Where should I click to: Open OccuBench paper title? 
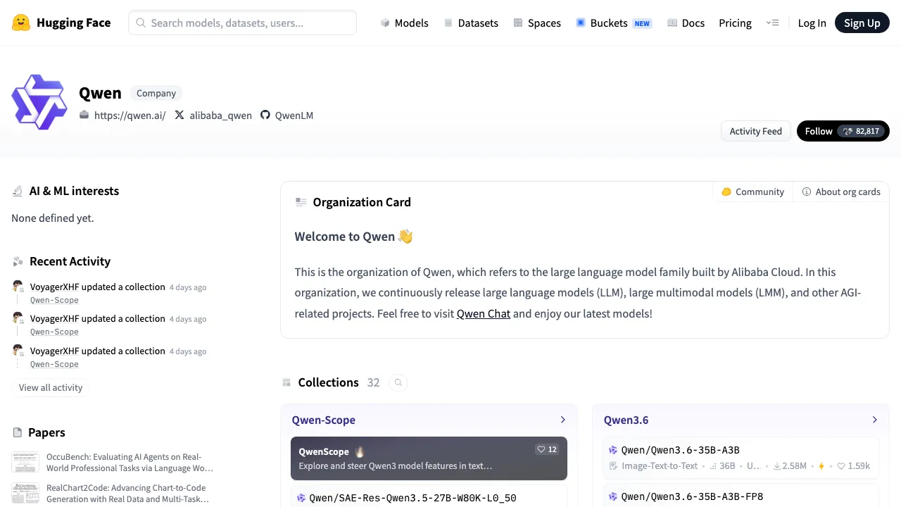click(130, 462)
